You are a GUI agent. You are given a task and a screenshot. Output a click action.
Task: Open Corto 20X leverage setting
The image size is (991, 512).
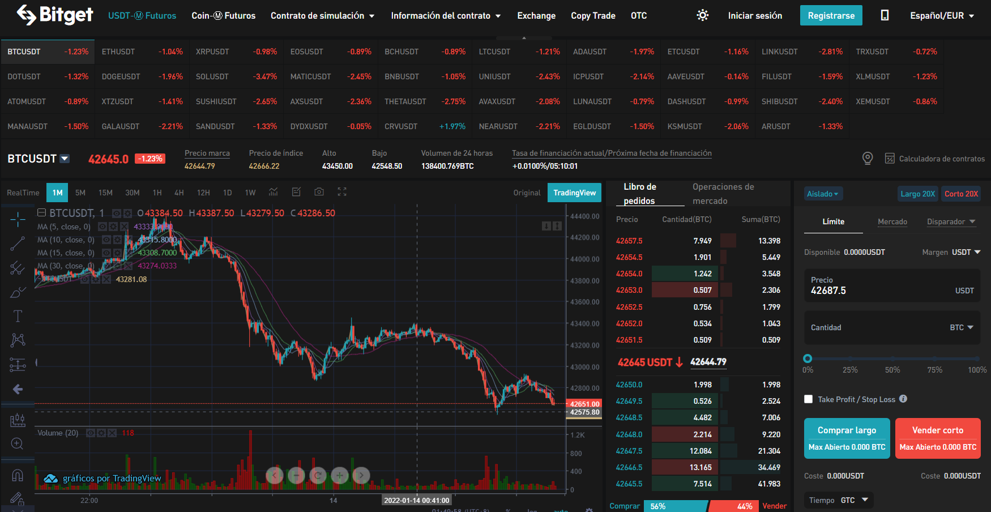tap(961, 194)
